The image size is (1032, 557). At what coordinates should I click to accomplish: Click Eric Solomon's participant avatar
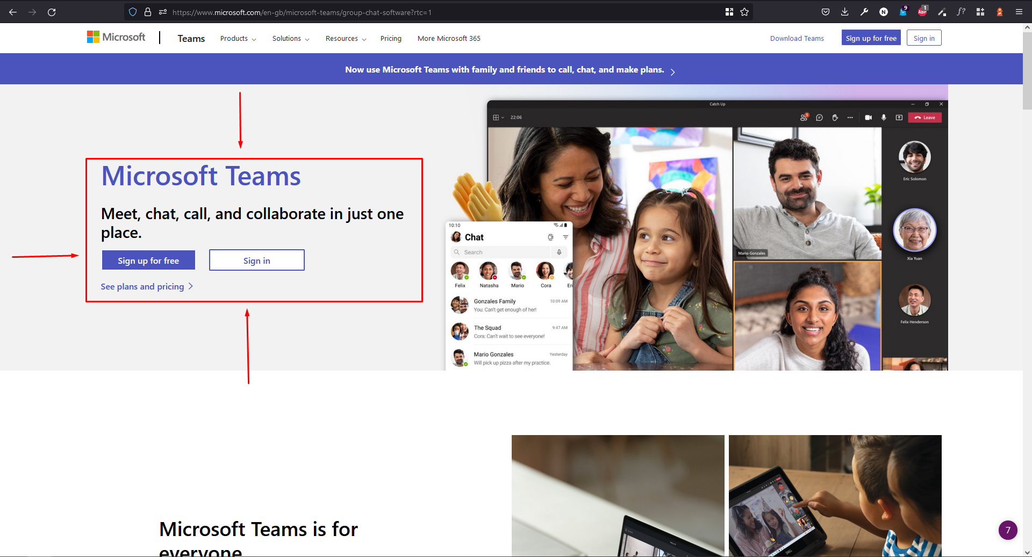click(x=914, y=157)
